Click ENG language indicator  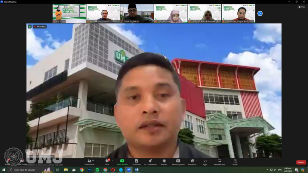280,170
